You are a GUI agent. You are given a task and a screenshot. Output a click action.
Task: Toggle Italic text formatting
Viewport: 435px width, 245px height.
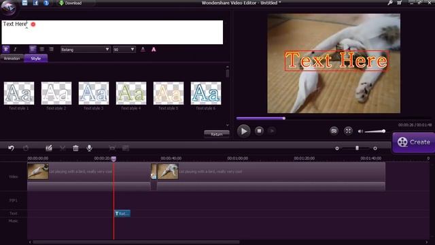[15, 50]
